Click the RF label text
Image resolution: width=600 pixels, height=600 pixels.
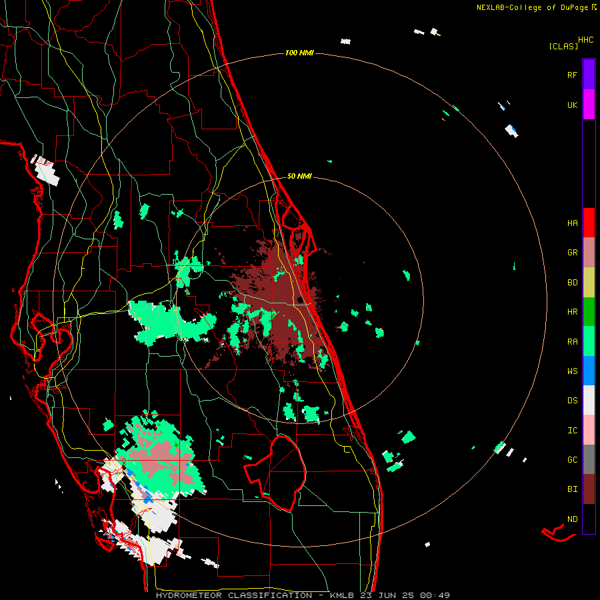pos(572,75)
